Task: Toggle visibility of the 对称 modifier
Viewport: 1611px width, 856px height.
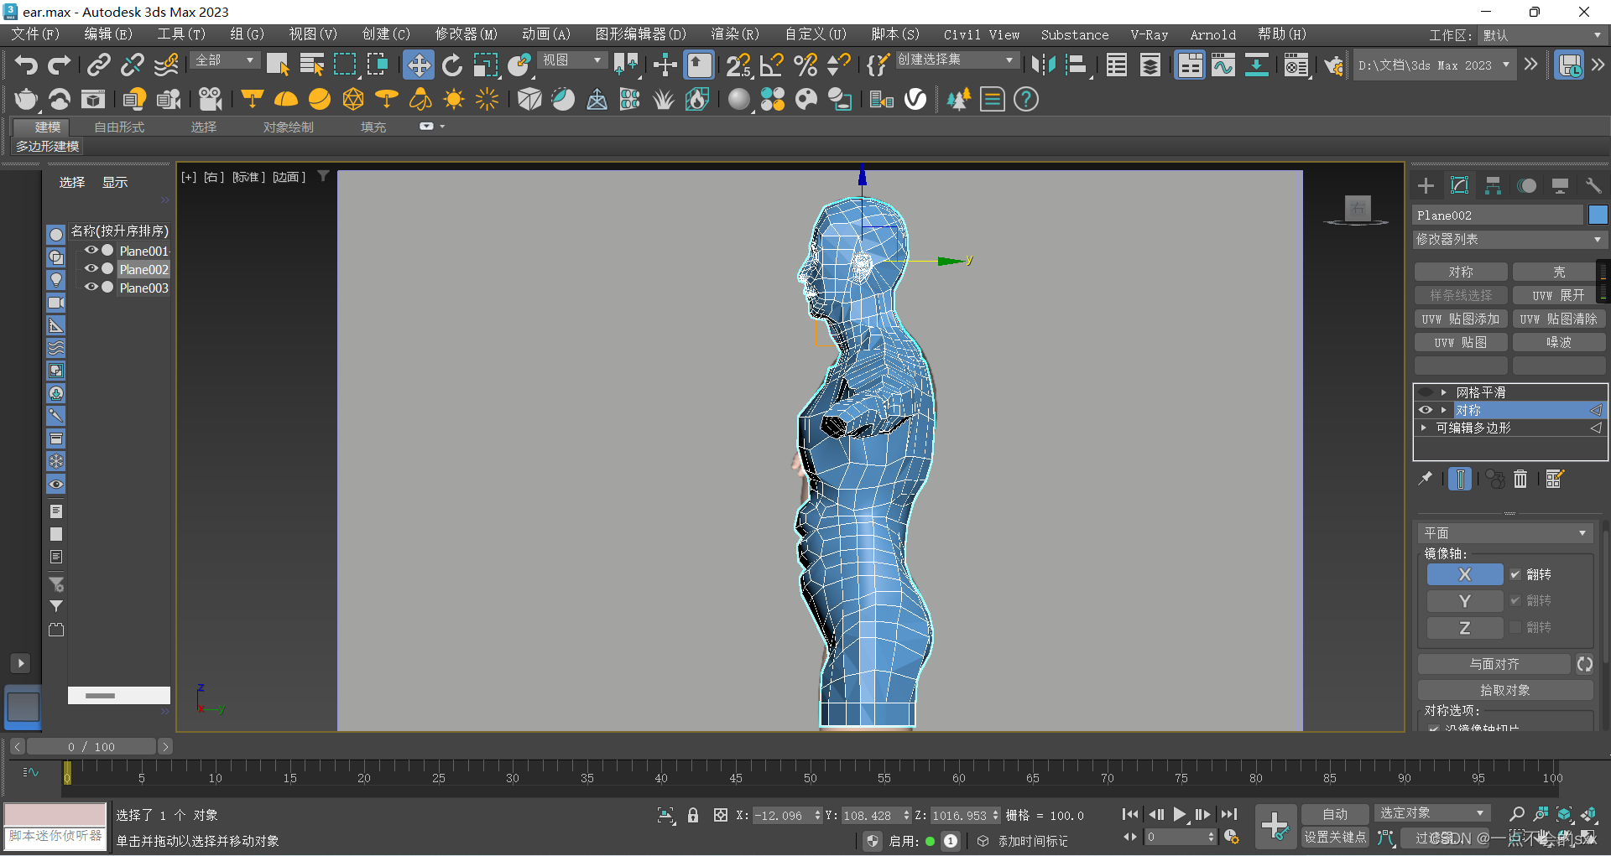Action: pos(1425,410)
